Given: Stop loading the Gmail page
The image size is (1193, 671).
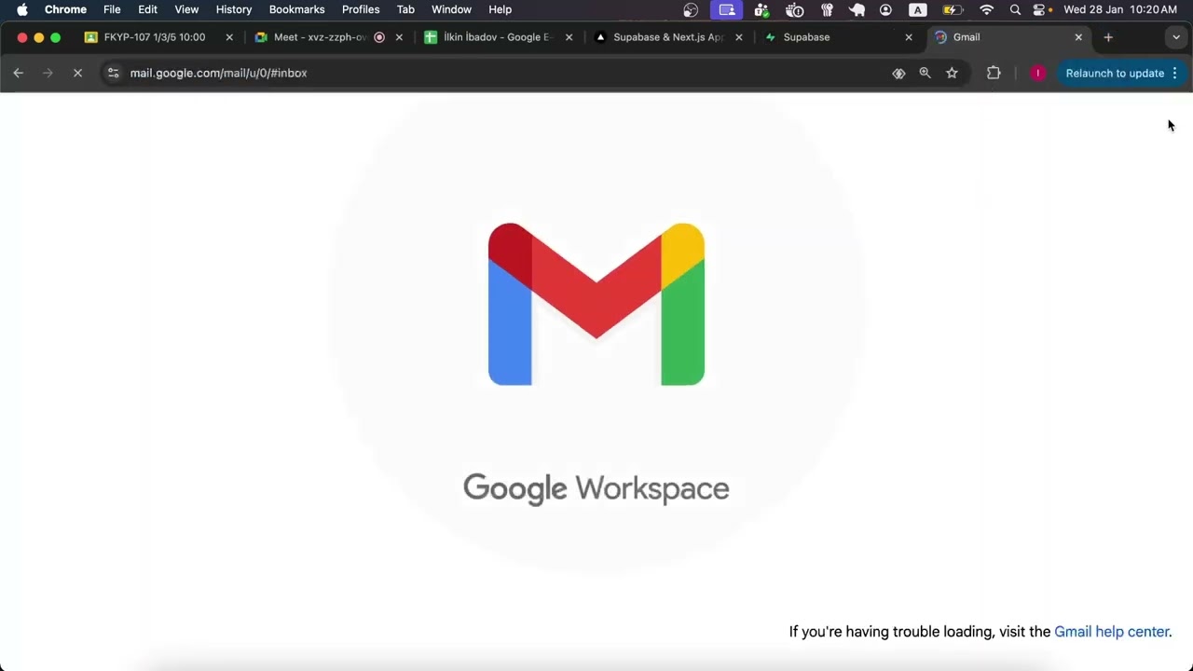Looking at the screenshot, I should click(x=77, y=73).
